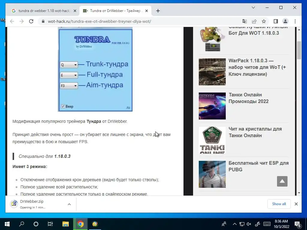Click the PUBG soldier thumbnail
The width and height of the screenshot is (307, 230).
click(212, 174)
